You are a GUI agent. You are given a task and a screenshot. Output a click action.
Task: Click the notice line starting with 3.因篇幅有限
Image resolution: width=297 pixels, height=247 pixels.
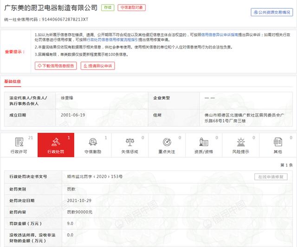(82, 55)
